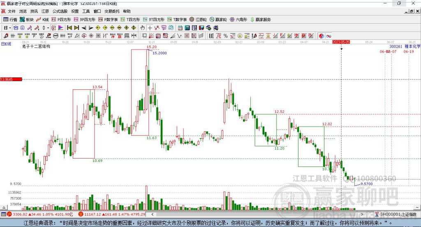Restore the inner chart window
Screen dimensions: 421x227
click(x=412, y=11)
